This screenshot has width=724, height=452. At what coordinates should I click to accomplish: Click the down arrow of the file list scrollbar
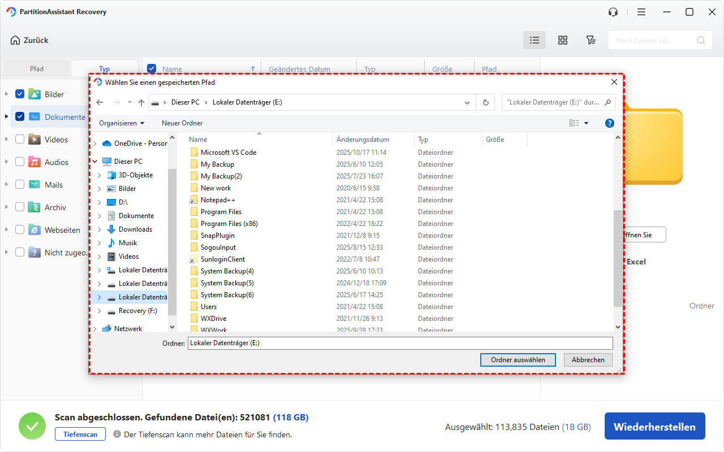(x=617, y=327)
